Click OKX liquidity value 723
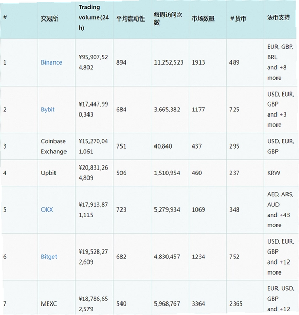Viewport: 299px width, 315px height. click(121, 209)
